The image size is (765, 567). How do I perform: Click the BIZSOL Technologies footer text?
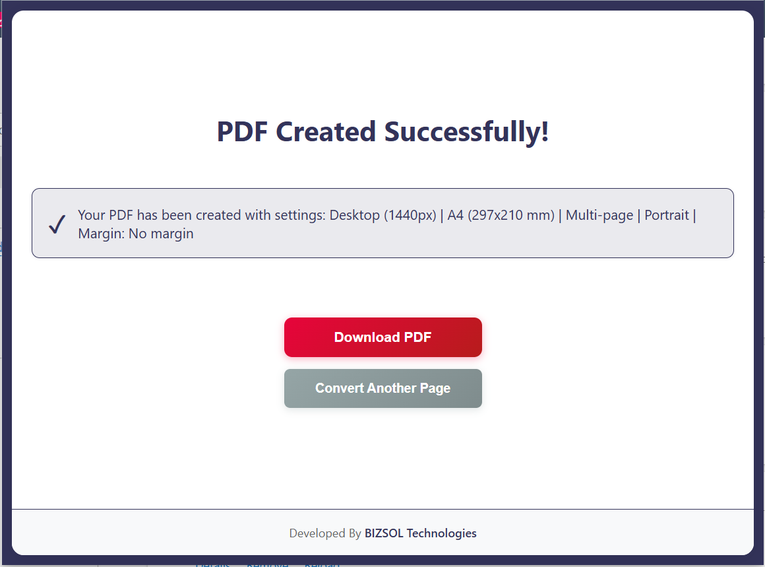(420, 533)
